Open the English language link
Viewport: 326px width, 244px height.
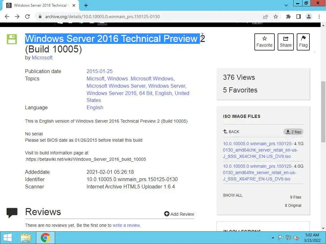pyautogui.click(x=95, y=107)
